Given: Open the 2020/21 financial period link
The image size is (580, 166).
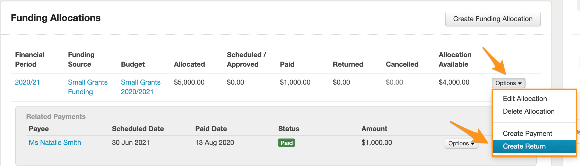Looking at the screenshot, I should [x=27, y=82].
